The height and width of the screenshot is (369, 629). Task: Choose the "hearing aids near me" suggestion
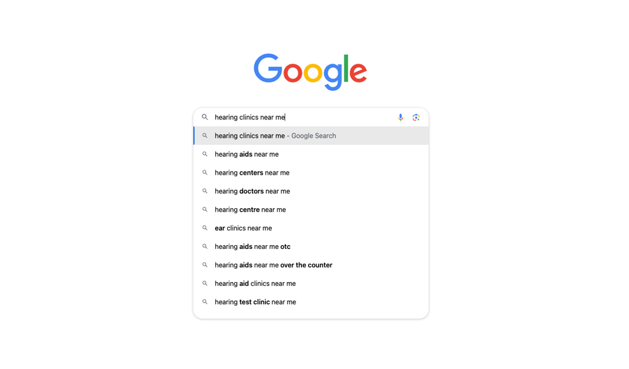247,154
